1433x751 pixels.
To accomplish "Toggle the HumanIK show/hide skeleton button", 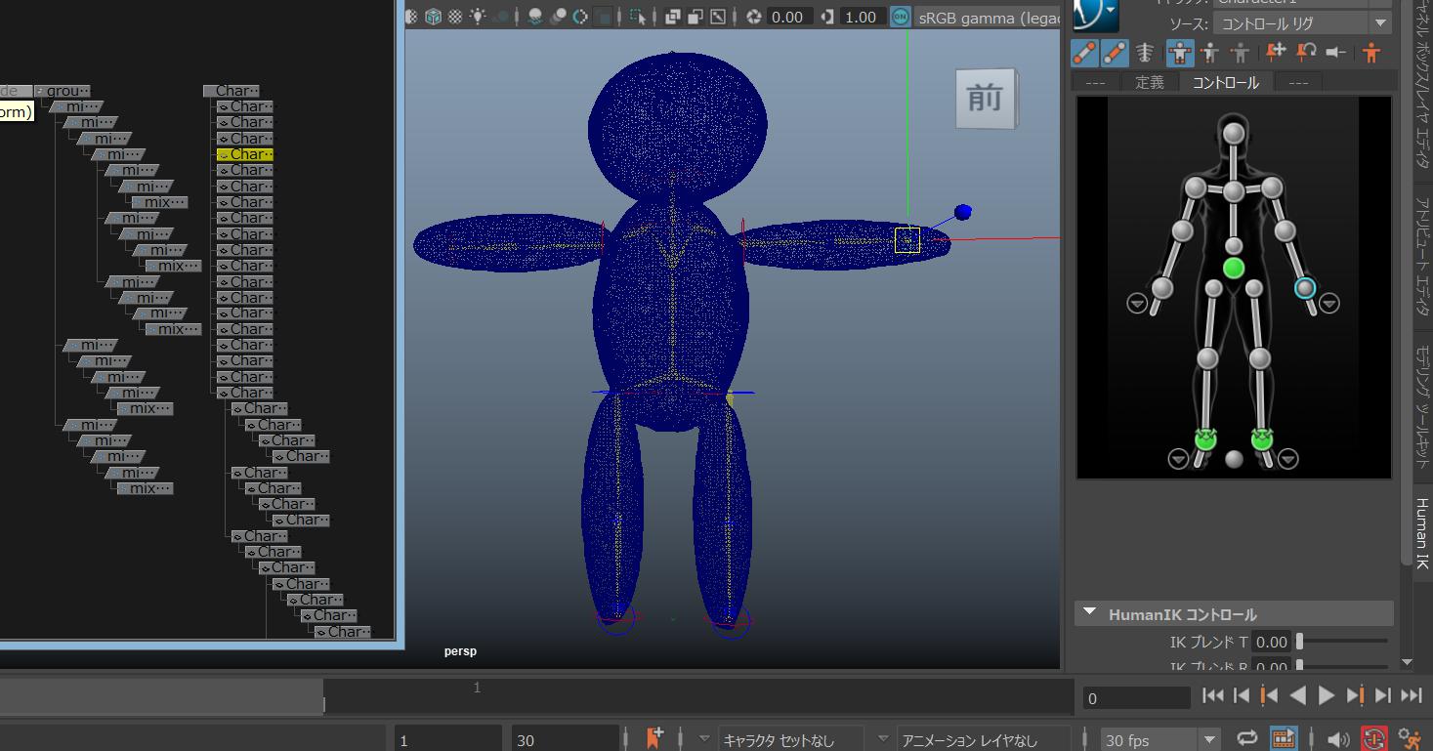I will coord(1146,53).
